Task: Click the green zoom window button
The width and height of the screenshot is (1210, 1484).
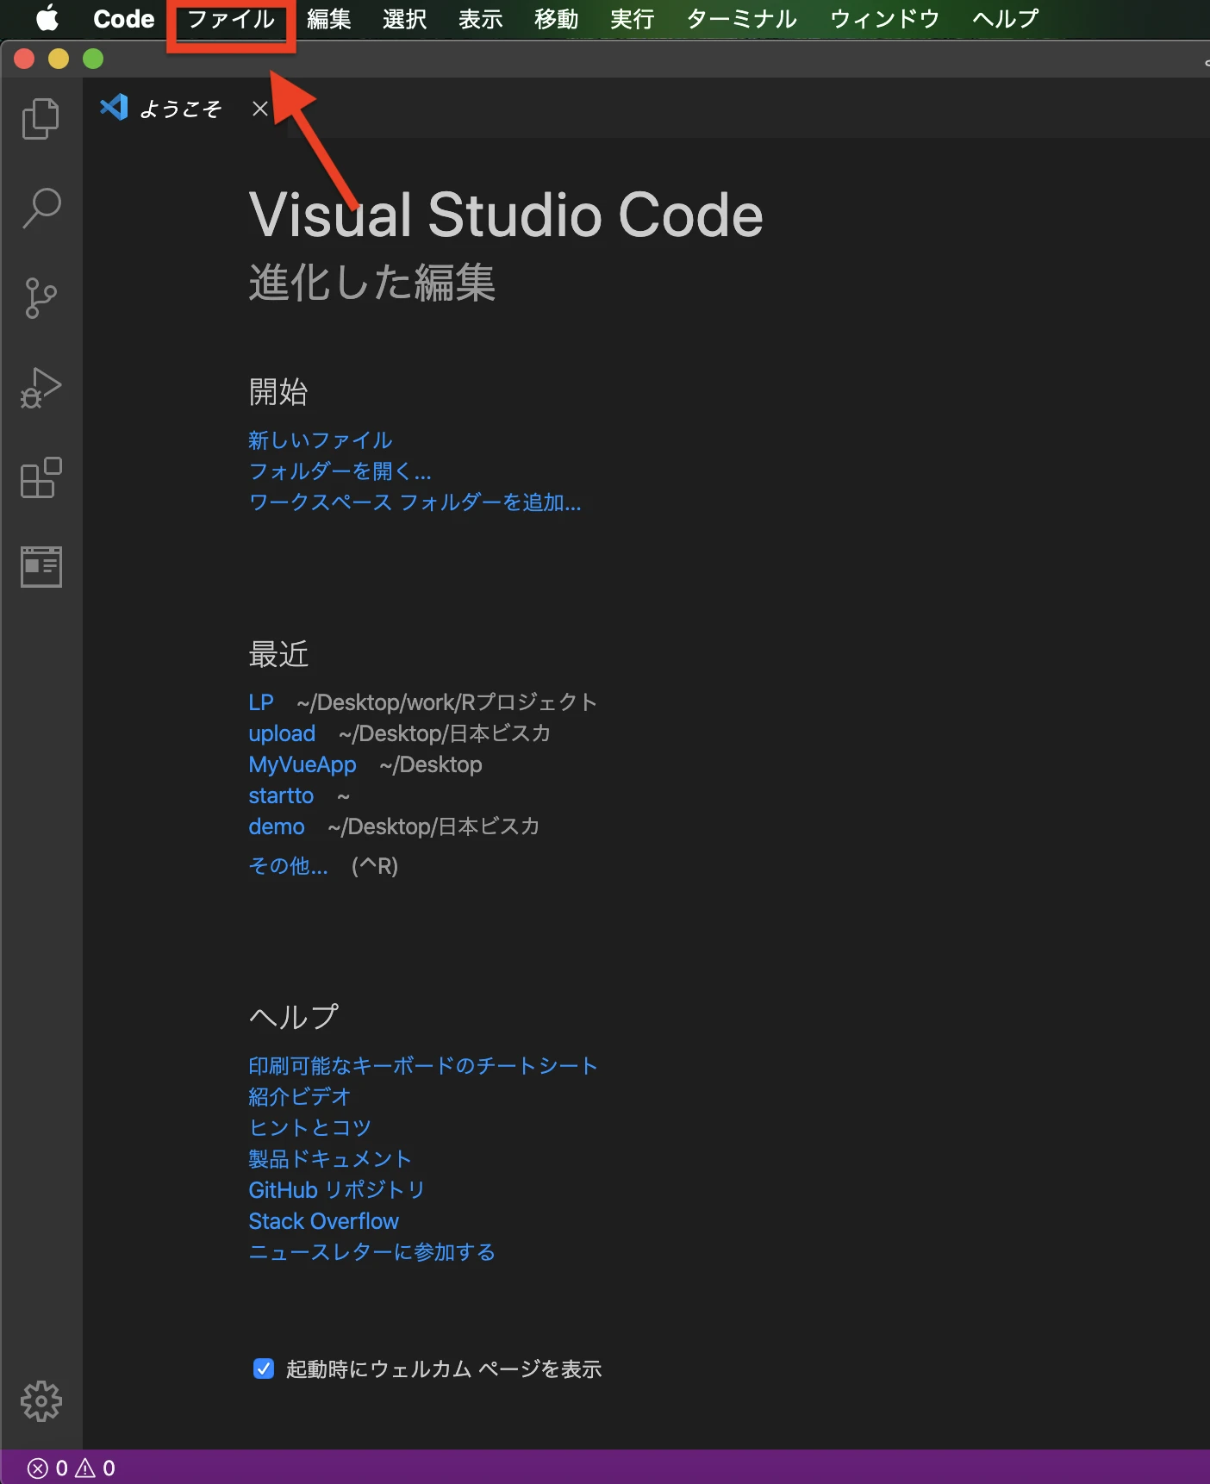Action: pyautogui.click(x=93, y=59)
